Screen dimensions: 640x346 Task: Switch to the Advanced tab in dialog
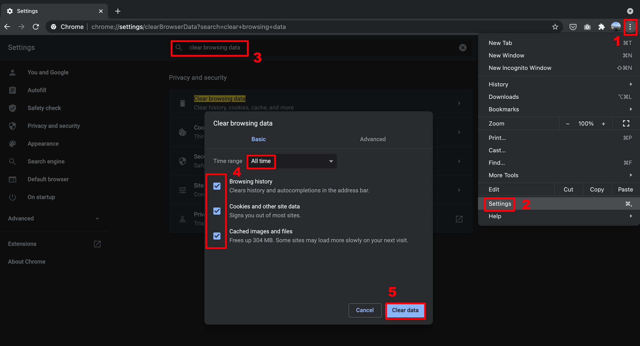373,139
